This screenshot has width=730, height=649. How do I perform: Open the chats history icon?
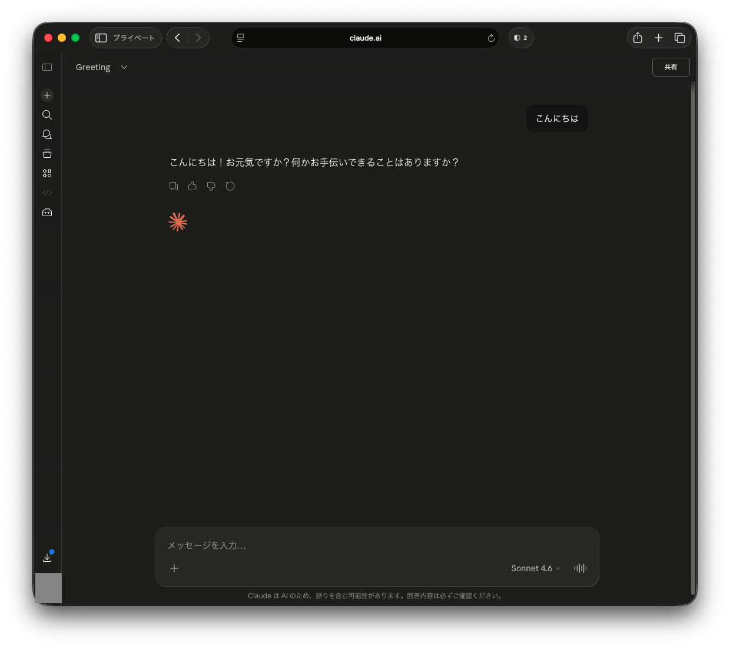coord(47,134)
